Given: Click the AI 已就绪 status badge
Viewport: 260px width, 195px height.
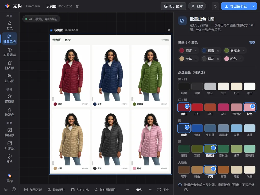Looking at the screenshot, I should [41, 19].
